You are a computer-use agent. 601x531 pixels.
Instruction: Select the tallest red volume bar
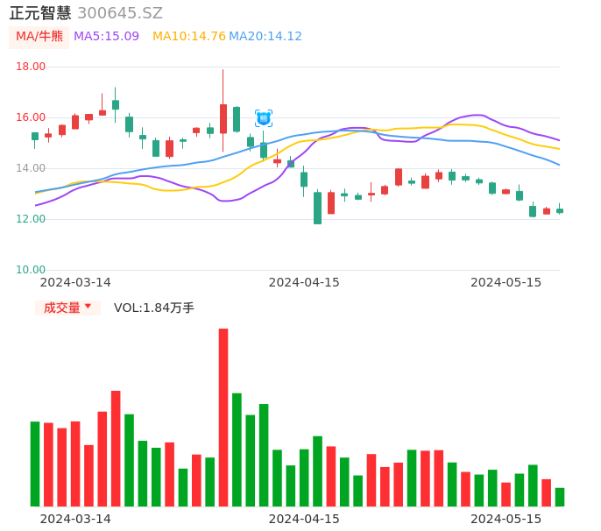(223, 417)
